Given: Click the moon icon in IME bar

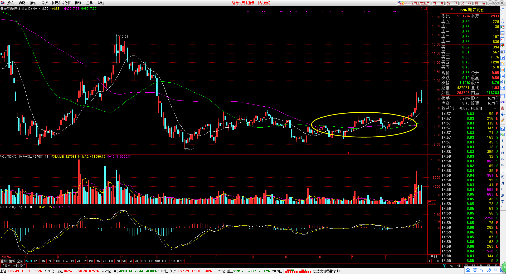Looking at the screenshot, I should point(488,270).
